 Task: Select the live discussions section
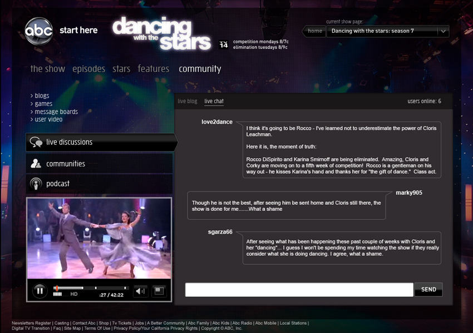click(101, 142)
